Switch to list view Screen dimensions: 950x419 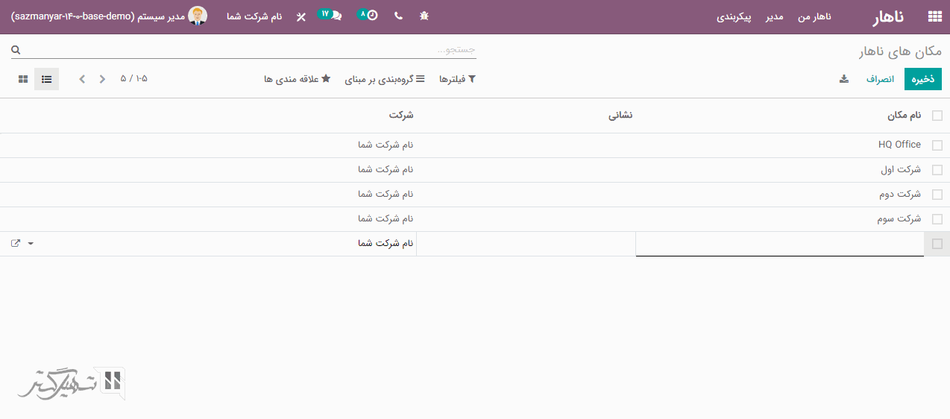click(46, 79)
